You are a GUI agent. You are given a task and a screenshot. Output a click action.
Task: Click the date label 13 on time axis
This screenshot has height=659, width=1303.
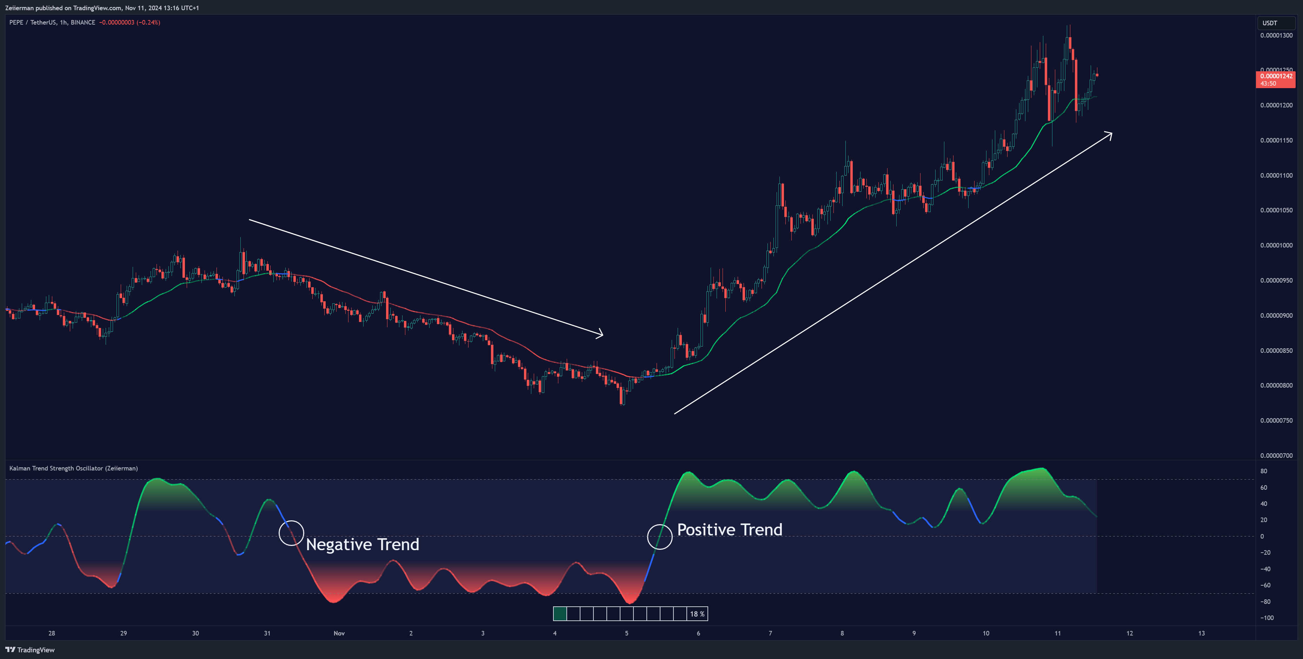pos(1202,633)
